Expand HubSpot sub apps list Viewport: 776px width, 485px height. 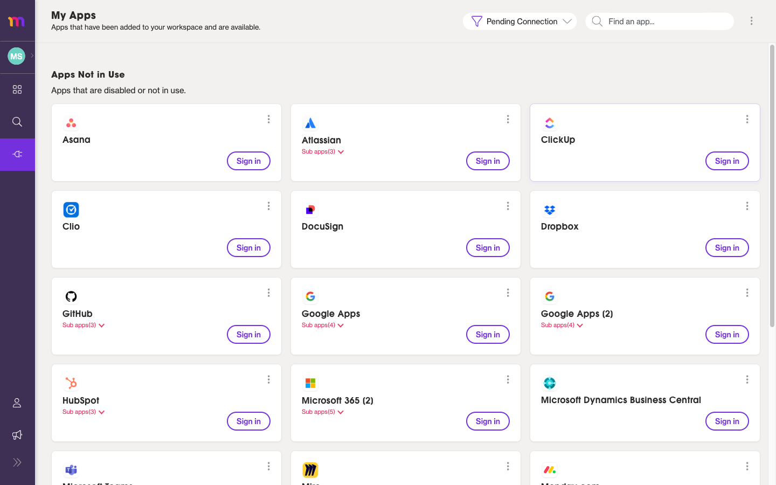[84, 412]
